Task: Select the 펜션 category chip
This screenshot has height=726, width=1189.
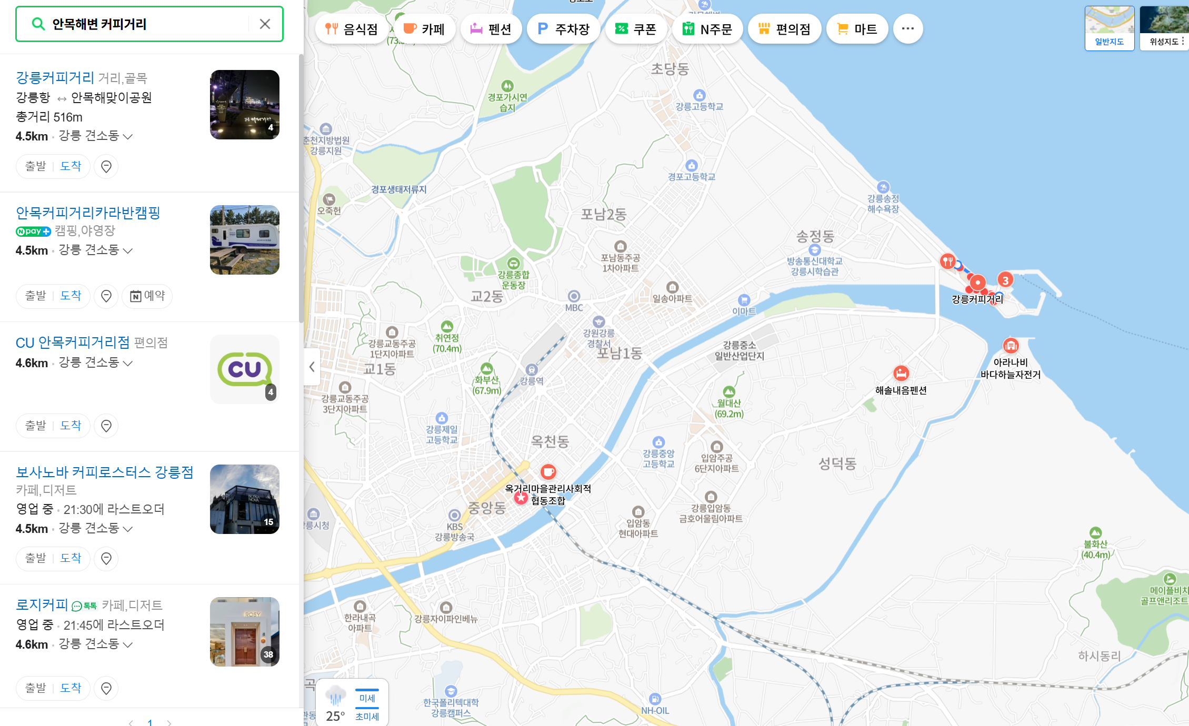Action: tap(491, 29)
